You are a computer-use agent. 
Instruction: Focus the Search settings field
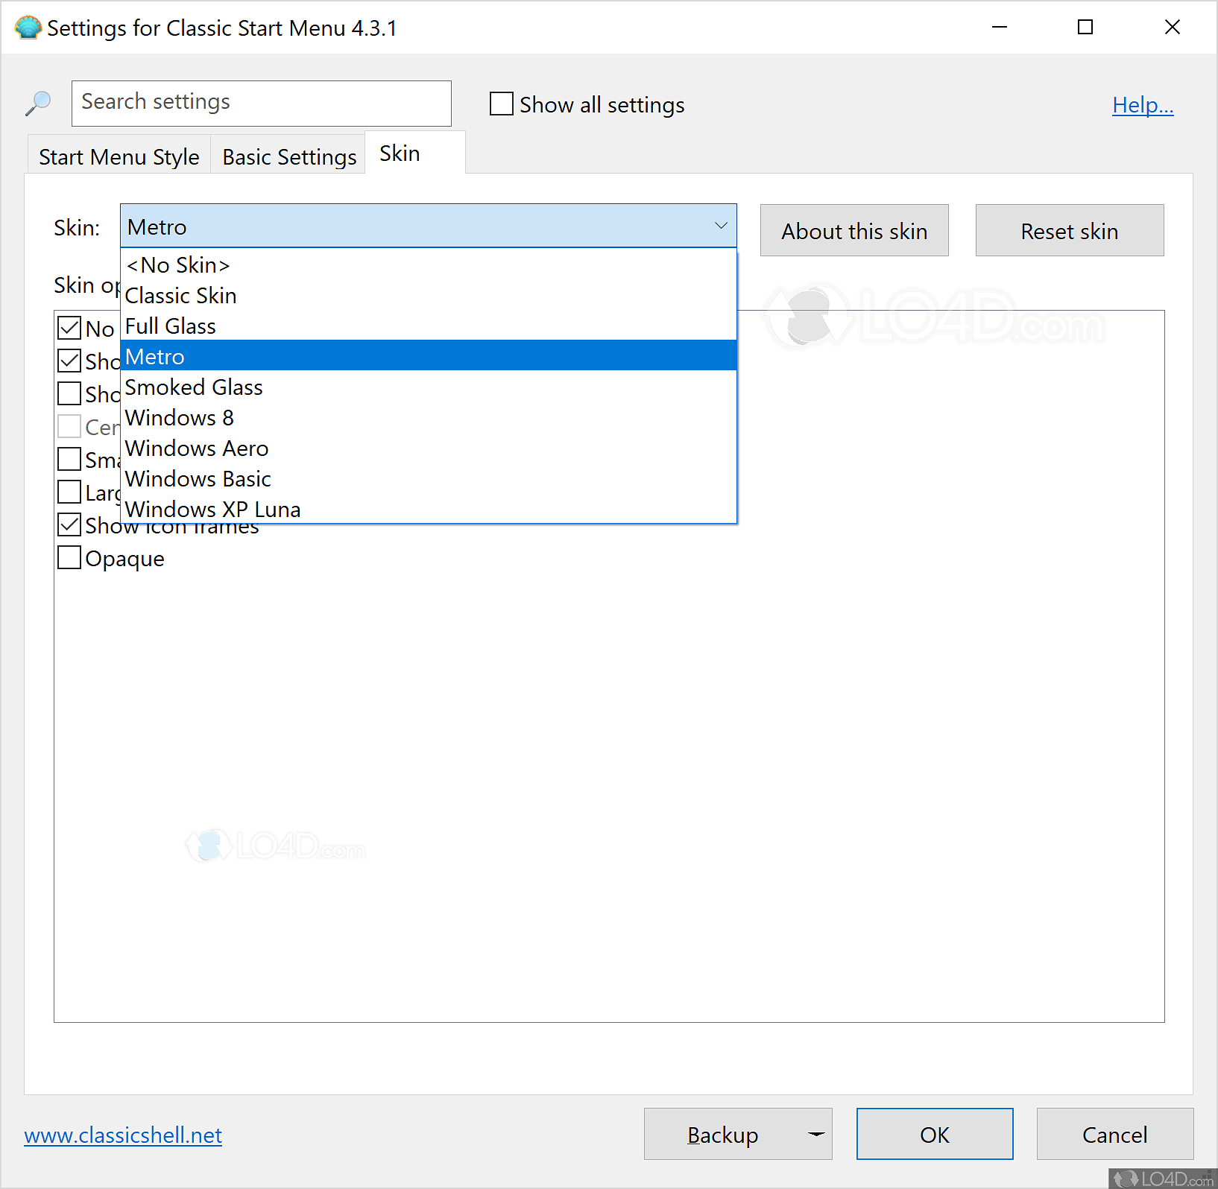point(262,104)
